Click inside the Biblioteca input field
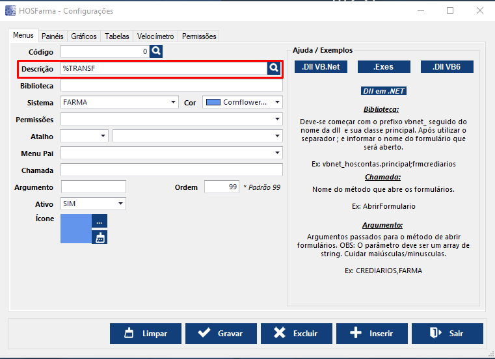495x359 pixels. [171, 85]
